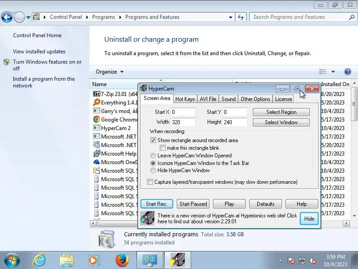Click the camcorder image beside update notice
The height and width of the screenshot is (269, 358).
click(147, 218)
